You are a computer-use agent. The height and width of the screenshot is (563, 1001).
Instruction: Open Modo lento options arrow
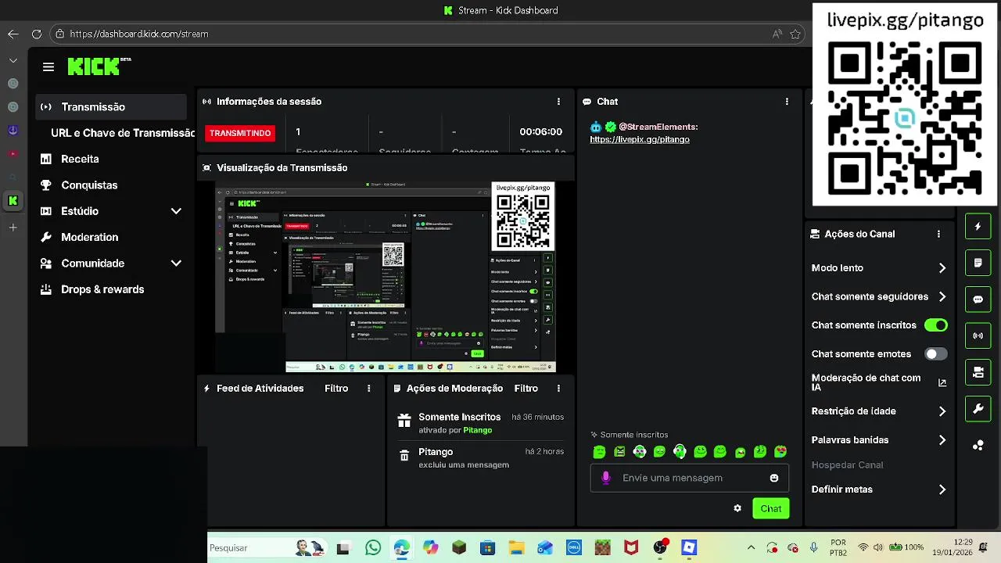942,268
